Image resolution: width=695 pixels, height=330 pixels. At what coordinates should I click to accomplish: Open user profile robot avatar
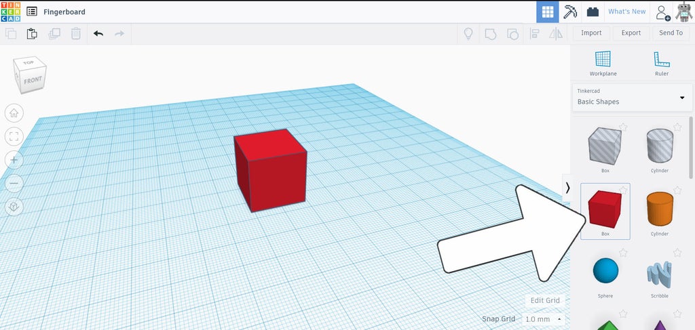pyautogui.click(x=683, y=12)
